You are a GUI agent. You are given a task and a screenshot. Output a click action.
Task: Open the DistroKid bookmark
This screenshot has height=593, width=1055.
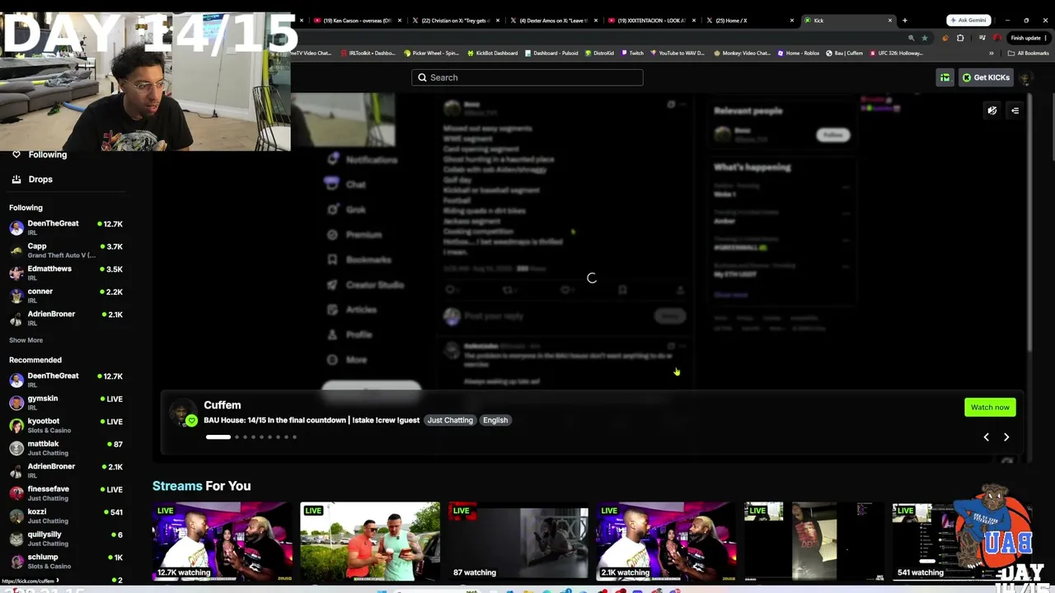tap(599, 53)
